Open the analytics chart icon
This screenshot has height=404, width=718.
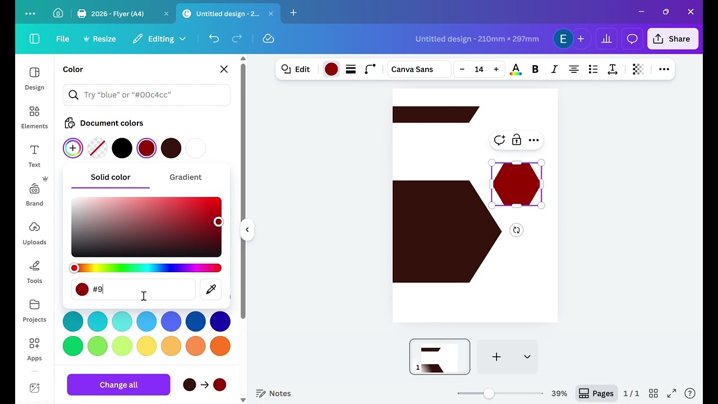pyautogui.click(x=606, y=39)
